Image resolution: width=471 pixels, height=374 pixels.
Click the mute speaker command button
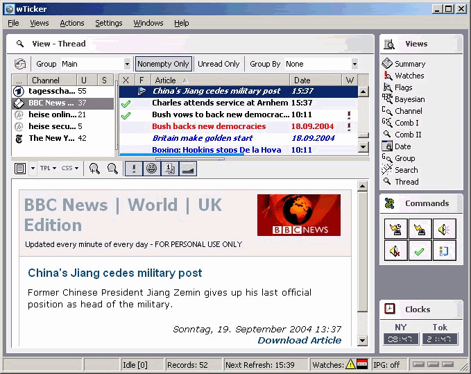coord(396,250)
